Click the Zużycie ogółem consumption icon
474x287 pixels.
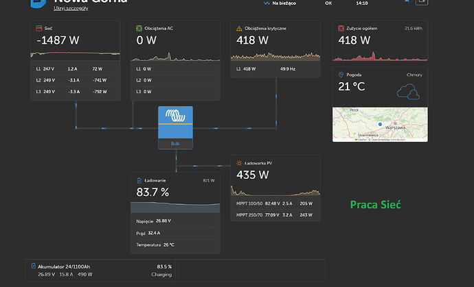pyautogui.click(x=341, y=28)
